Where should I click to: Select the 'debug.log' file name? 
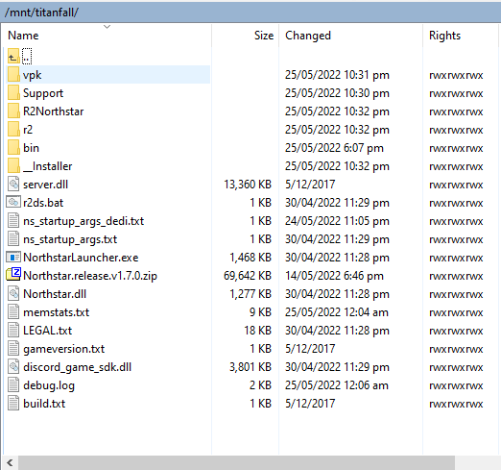coord(49,385)
